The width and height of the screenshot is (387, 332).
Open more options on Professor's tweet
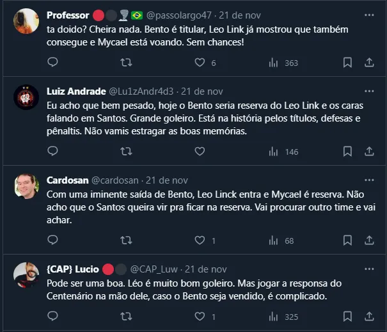pyautogui.click(x=369, y=15)
